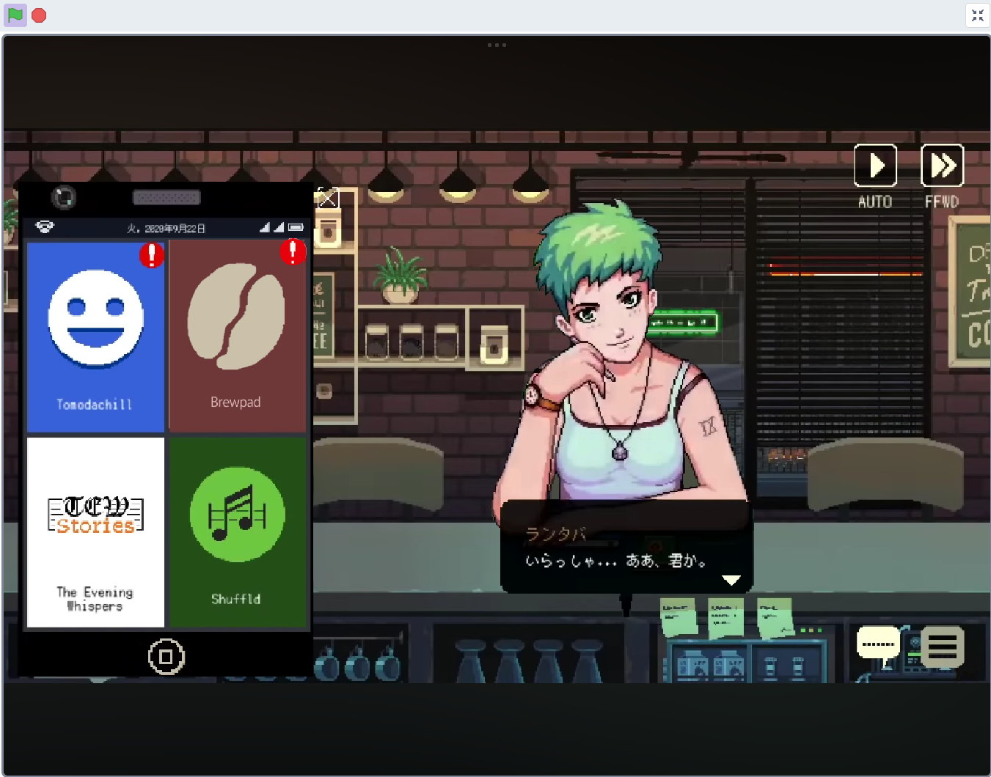The image size is (991, 777).
Task: Click the phone's front camera lens
Action: click(64, 197)
